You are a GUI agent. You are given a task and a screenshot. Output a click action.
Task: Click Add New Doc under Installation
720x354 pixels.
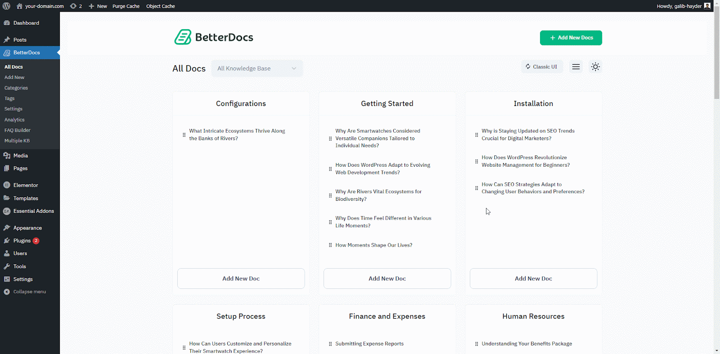tap(533, 279)
